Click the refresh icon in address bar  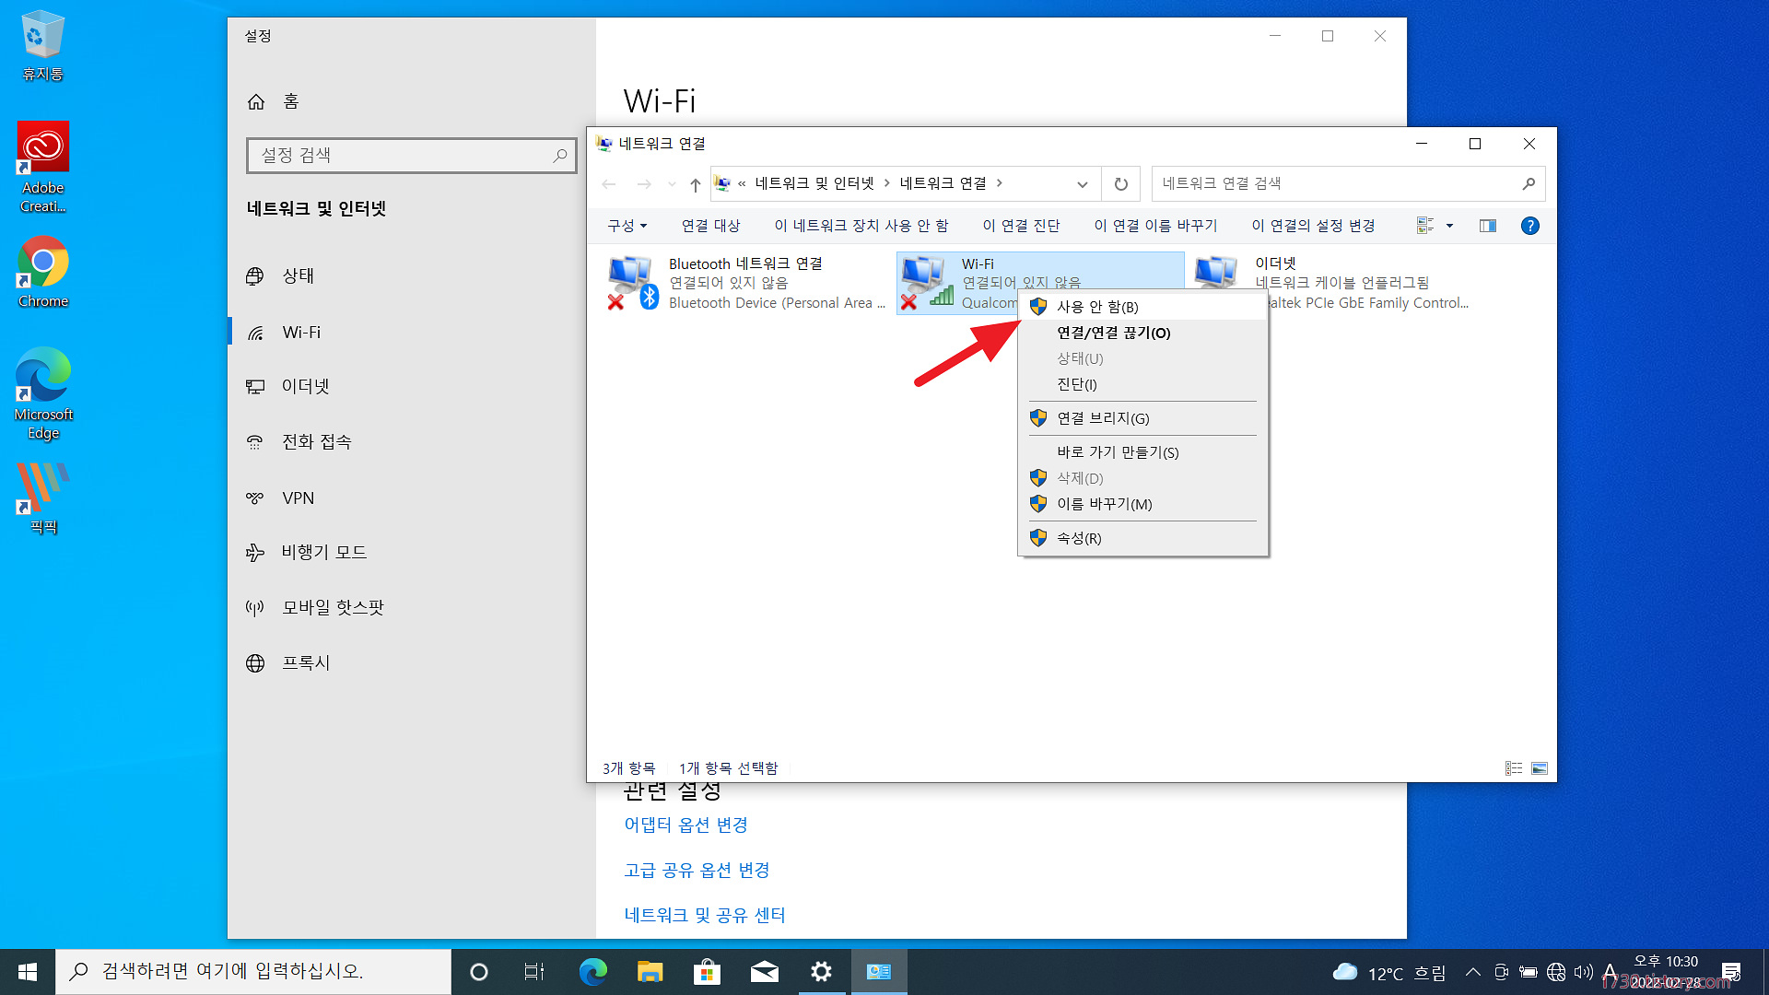[x=1120, y=184]
